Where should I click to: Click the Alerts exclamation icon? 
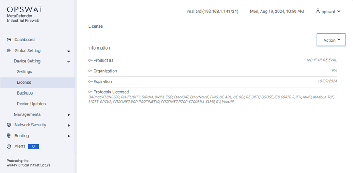9,147
